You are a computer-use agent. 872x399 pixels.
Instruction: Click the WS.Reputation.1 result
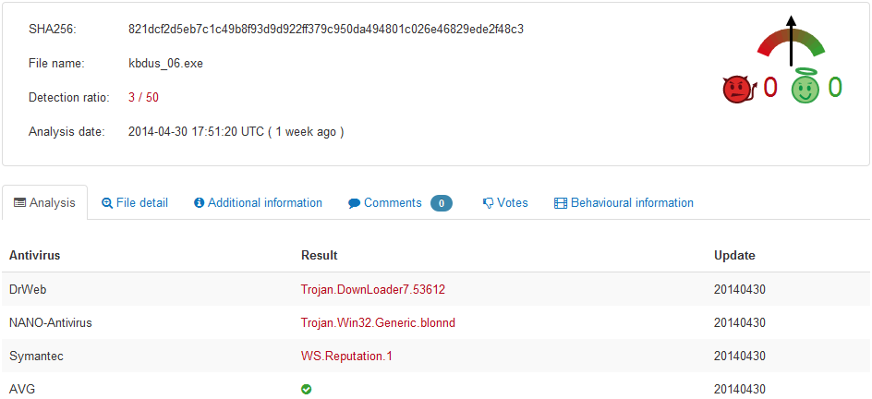[346, 357]
